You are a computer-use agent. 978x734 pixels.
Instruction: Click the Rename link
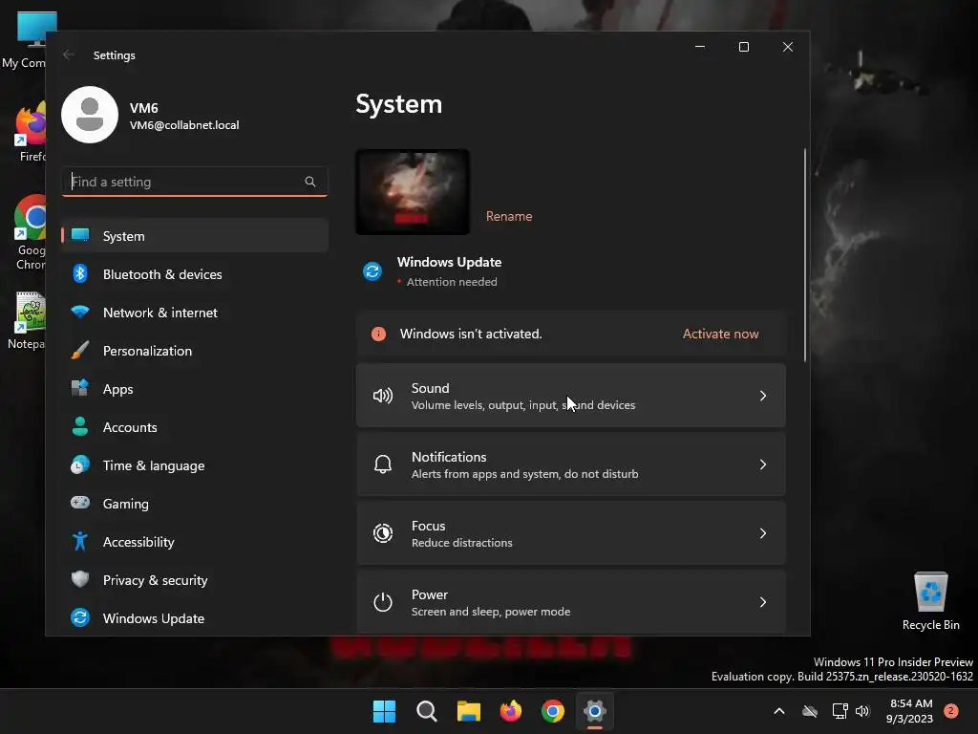coord(509,216)
